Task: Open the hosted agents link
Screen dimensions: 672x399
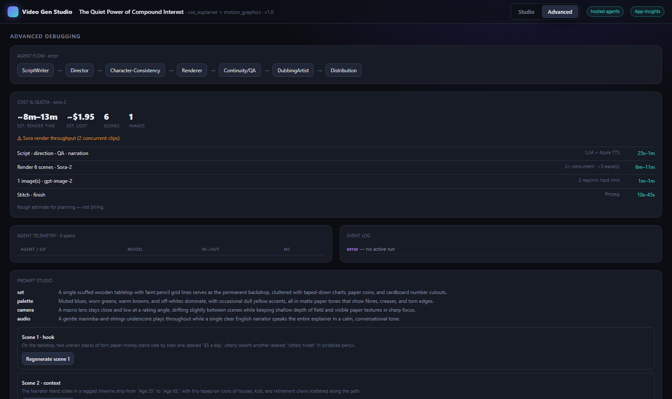Action: 605,12
